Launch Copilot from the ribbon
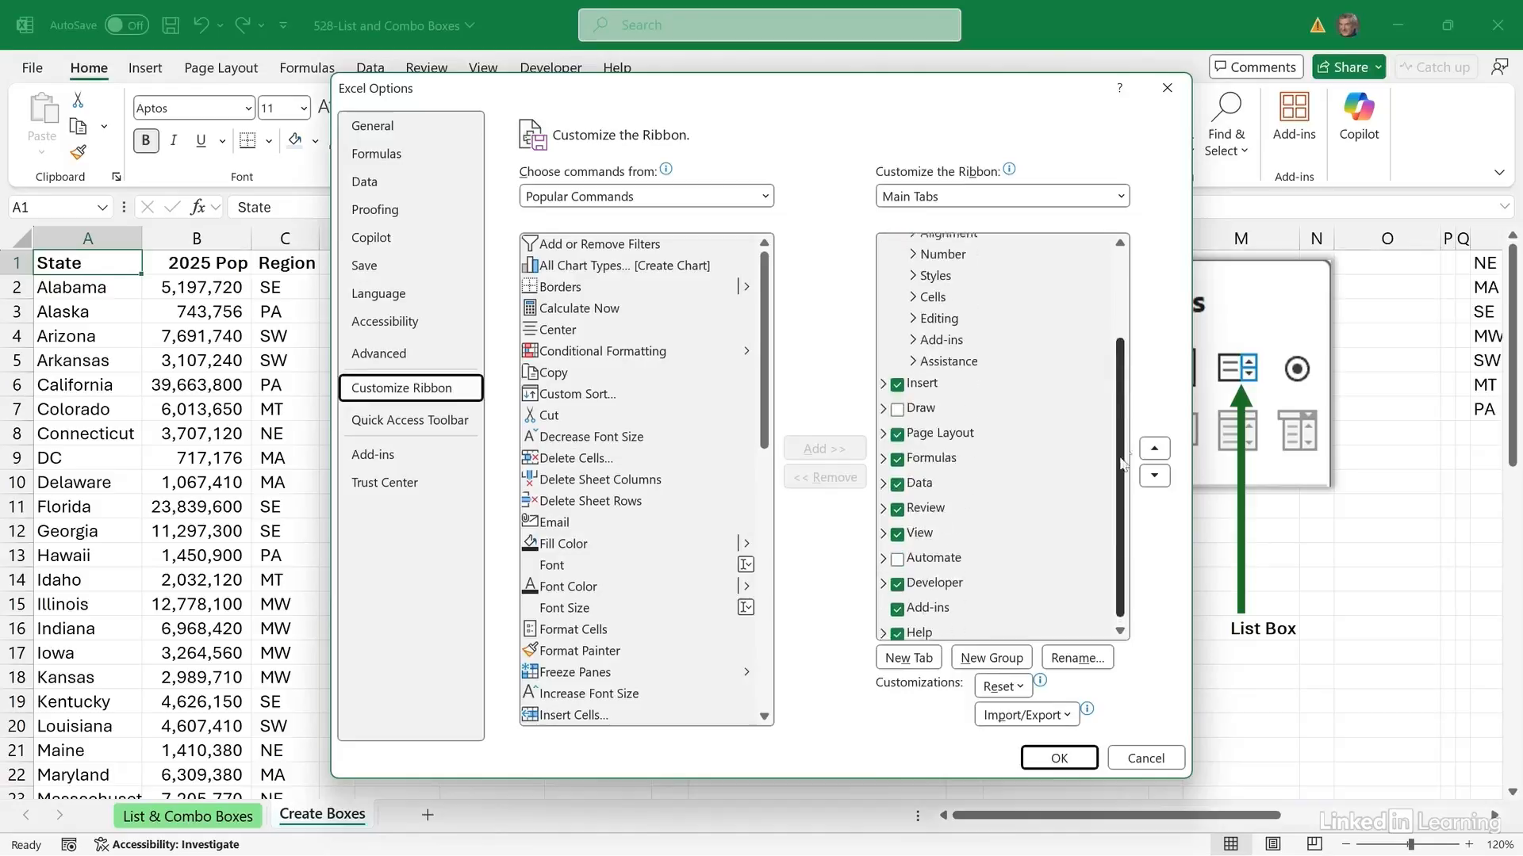Viewport: 1523px width, 856px height. pos(1359,117)
